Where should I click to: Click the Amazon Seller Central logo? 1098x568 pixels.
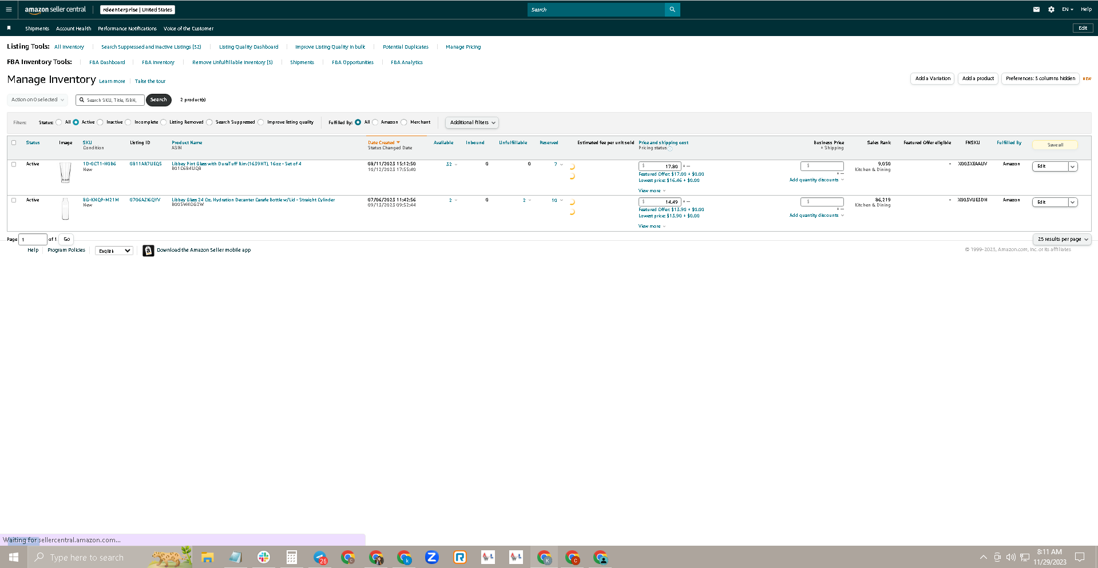click(x=55, y=9)
